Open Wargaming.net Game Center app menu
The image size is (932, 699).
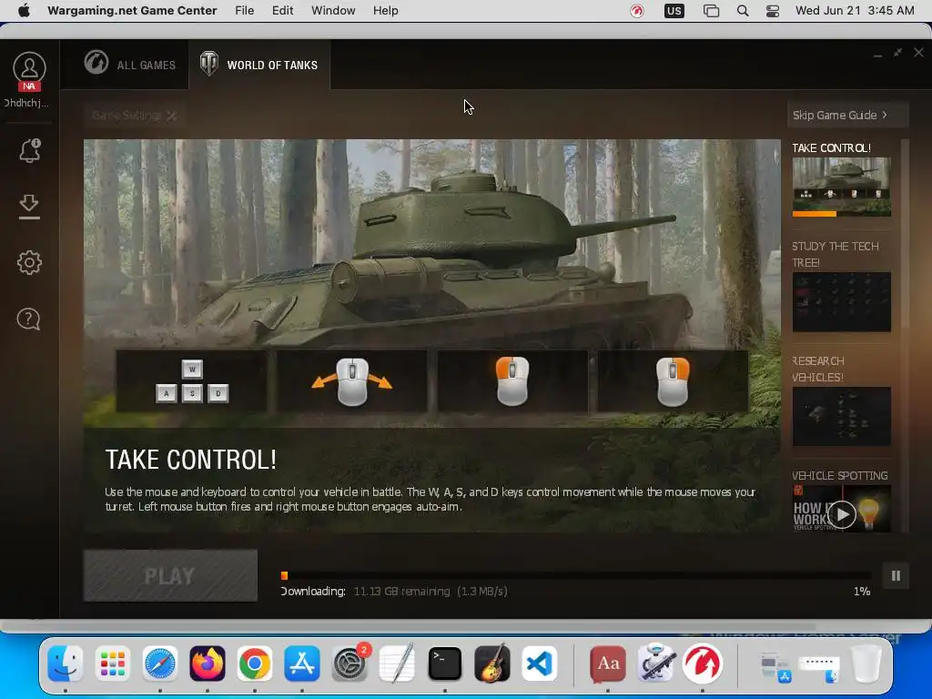[132, 11]
